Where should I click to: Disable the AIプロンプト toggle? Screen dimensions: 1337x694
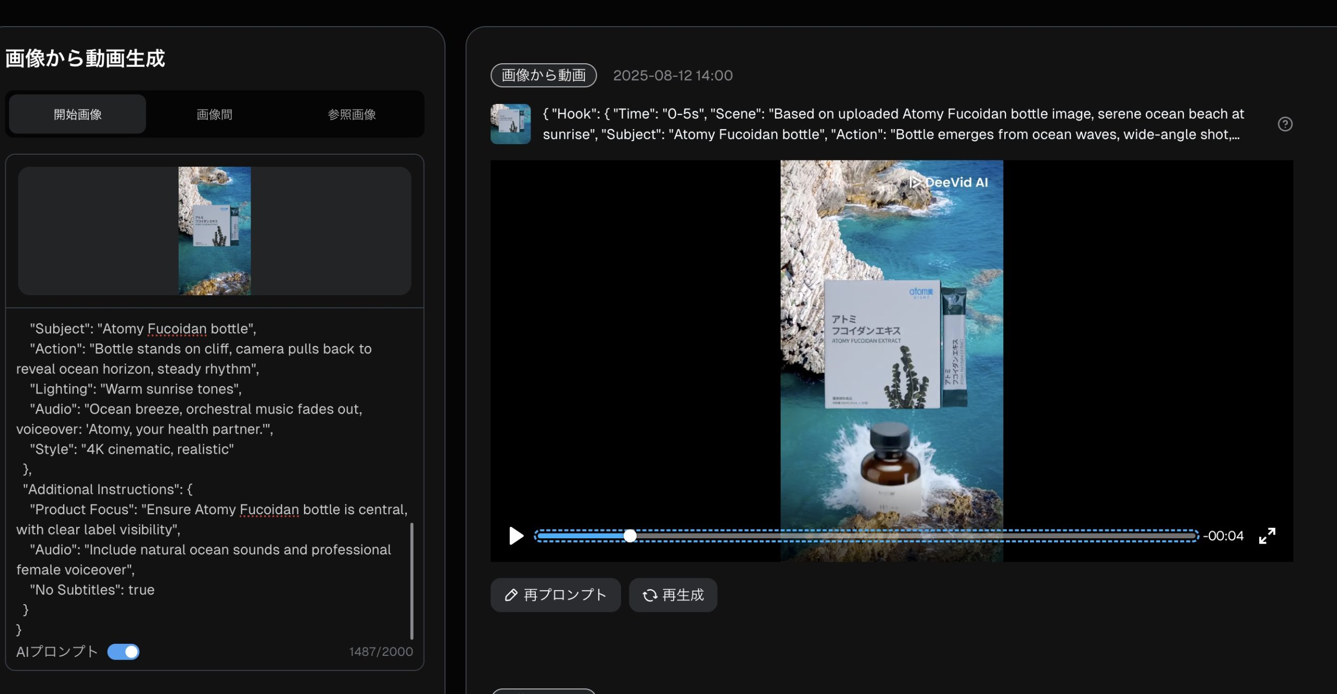123,652
